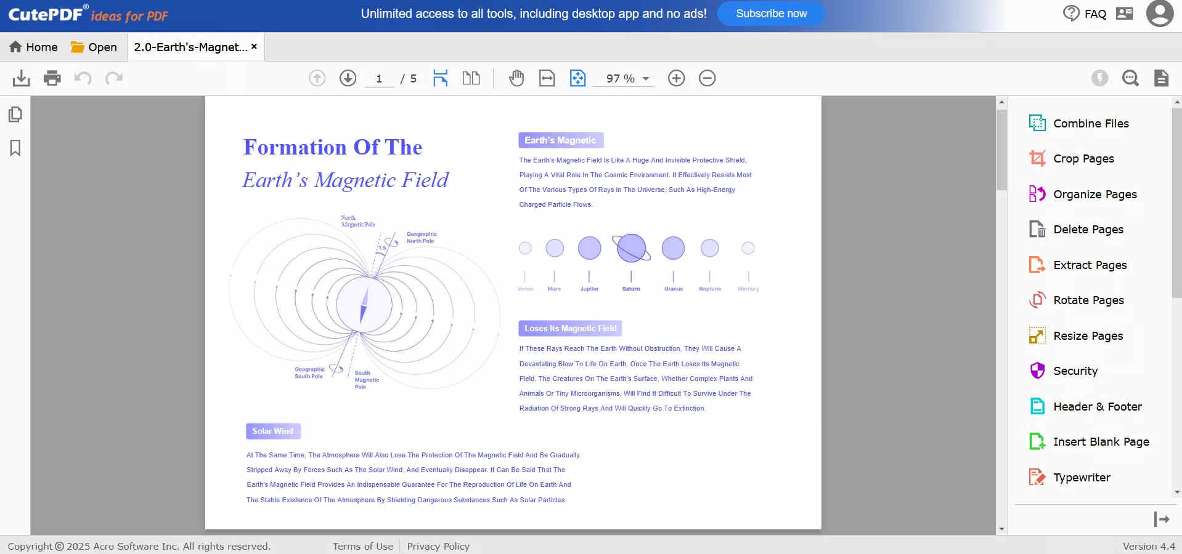Screen dimensions: 1182x554
Task: Open the Privacy Policy link
Action: click(x=438, y=546)
